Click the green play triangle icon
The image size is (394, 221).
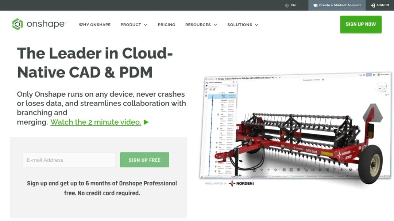(x=146, y=122)
